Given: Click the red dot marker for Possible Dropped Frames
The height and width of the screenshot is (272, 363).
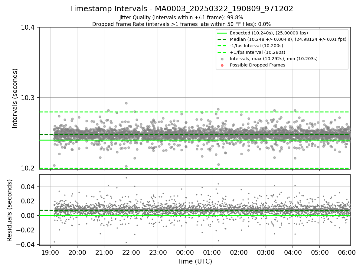Looking at the screenshot, I should [x=222, y=65].
